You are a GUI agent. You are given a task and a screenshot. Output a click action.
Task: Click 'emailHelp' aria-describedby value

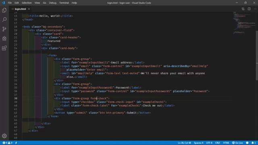pos(199,66)
